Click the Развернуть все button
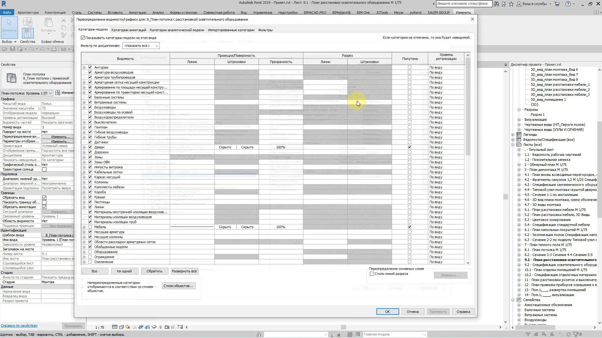 coord(184,271)
